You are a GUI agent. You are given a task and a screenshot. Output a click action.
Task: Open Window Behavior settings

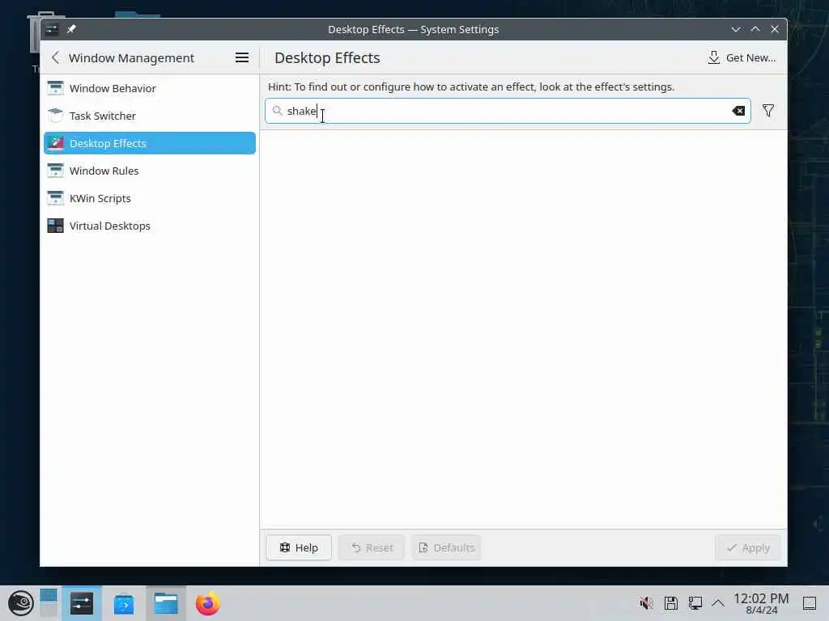point(150,88)
